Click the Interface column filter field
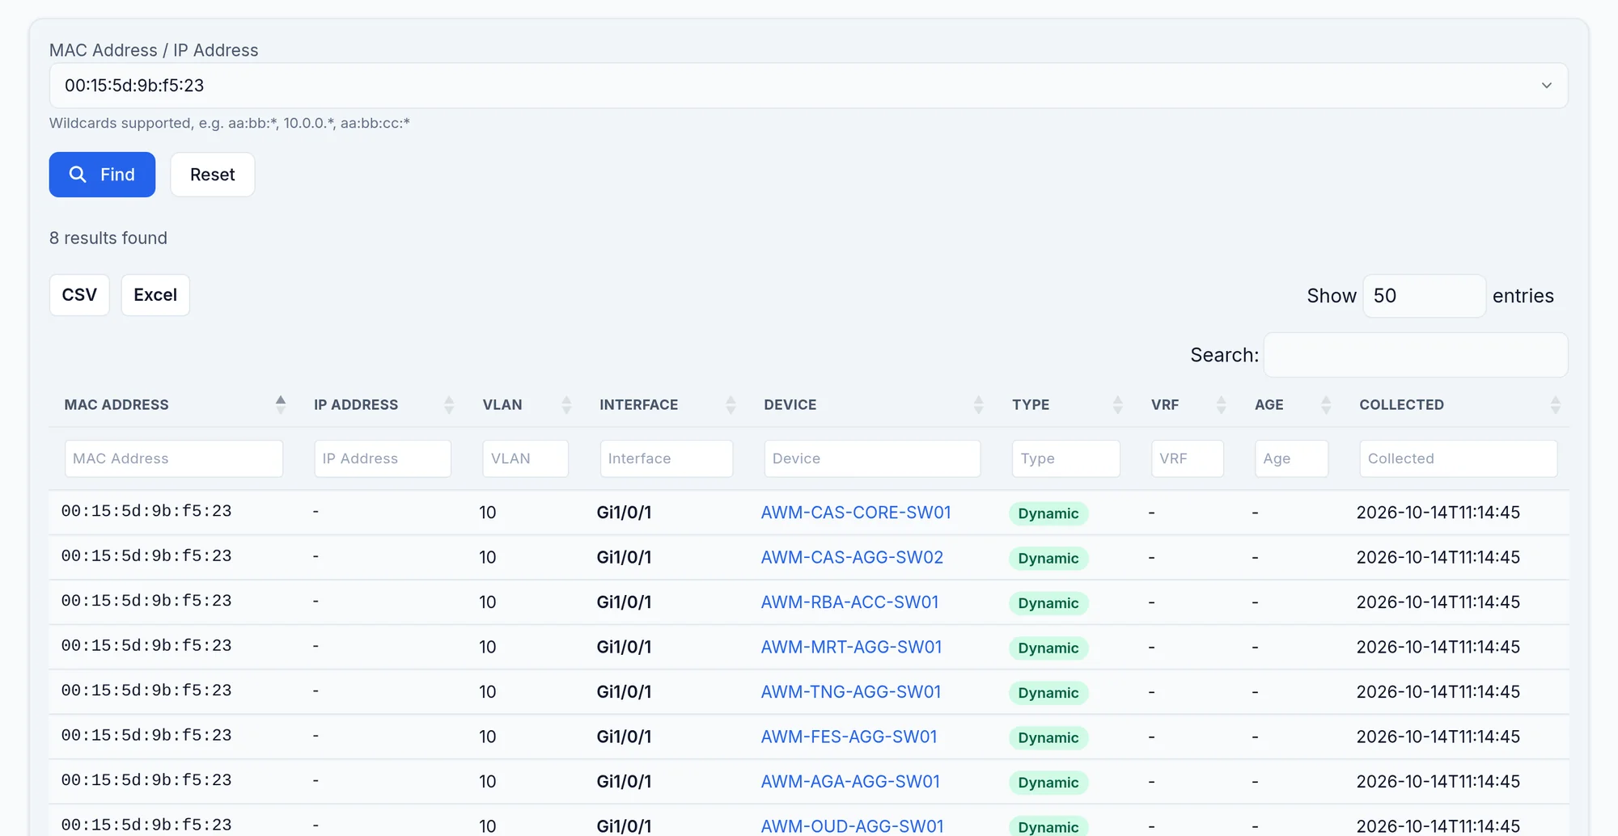This screenshot has width=1618, height=836. point(667,458)
